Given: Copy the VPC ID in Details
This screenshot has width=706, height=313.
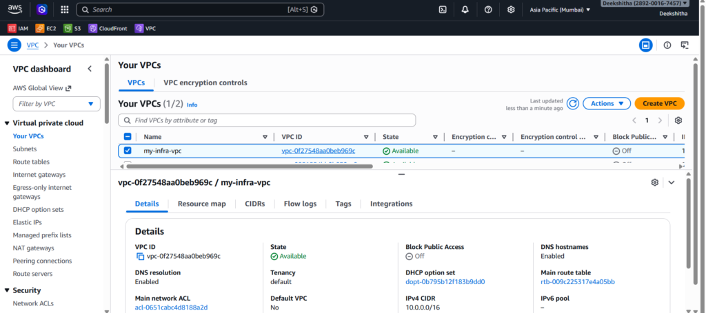Looking at the screenshot, I should point(141,257).
